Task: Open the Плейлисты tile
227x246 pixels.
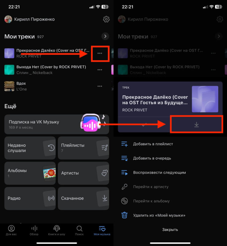Action: (x=83, y=148)
